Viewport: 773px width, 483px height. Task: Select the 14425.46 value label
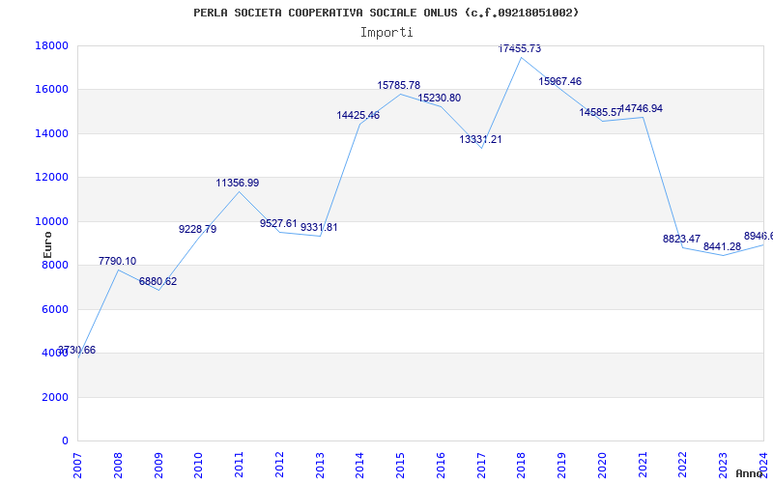point(358,115)
